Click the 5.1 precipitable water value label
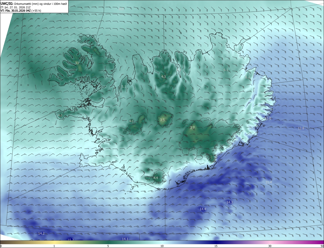 click(x=124, y=87)
